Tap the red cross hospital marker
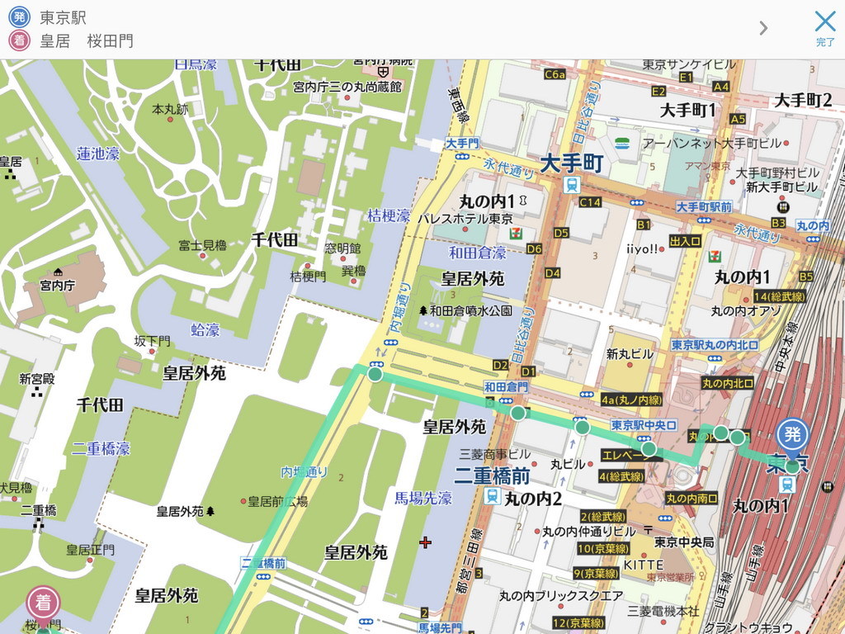 click(x=425, y=542)
